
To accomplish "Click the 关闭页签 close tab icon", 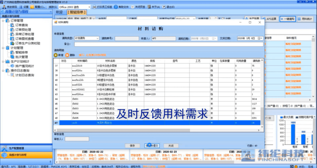I will (x=132, y=7).
